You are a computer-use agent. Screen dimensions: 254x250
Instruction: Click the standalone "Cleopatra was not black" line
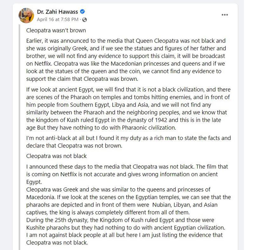tap(57, 156)
